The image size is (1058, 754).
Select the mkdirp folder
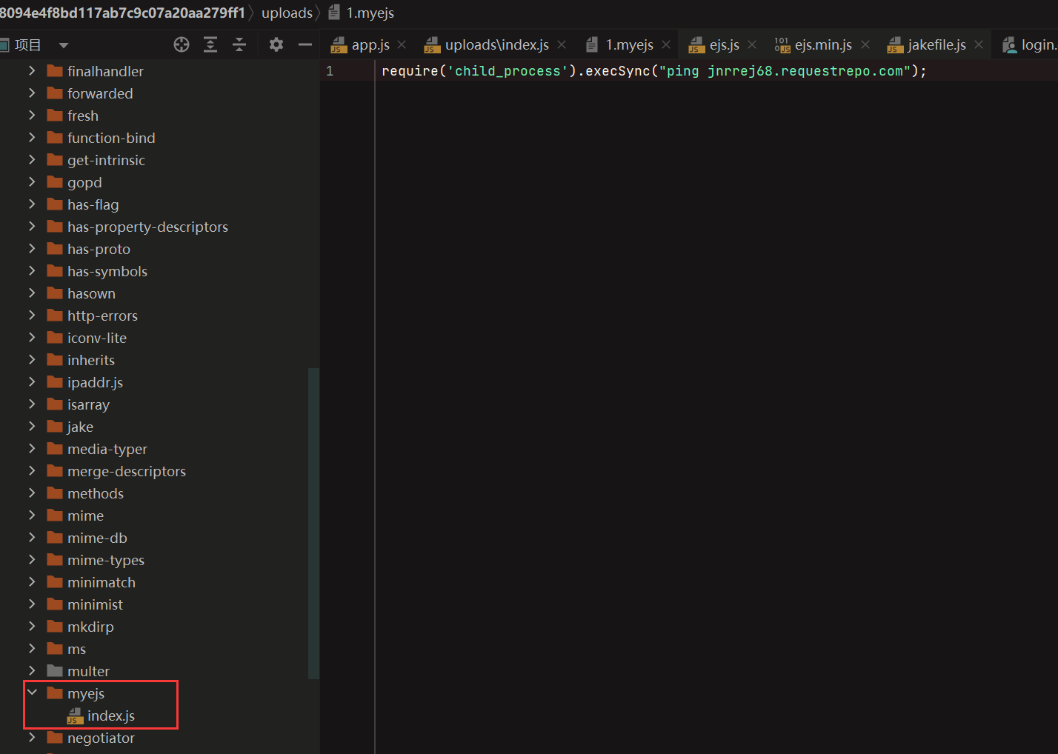pyautogui.click(x=90, y=627)
